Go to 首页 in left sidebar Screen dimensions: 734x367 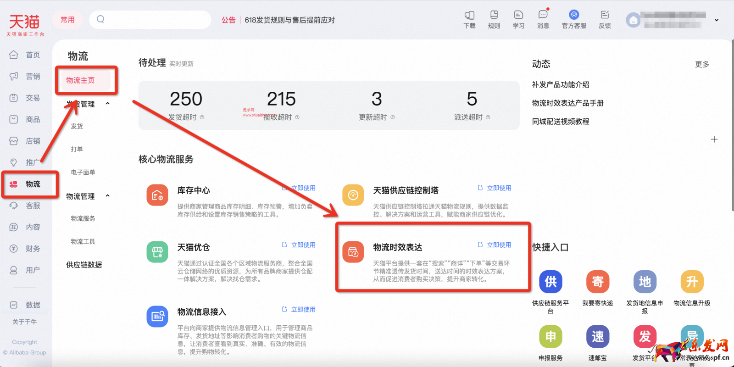pos(25,55)
